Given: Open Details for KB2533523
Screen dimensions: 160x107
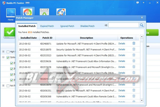Looking at the screenshot, I should (x=122, y=55).
